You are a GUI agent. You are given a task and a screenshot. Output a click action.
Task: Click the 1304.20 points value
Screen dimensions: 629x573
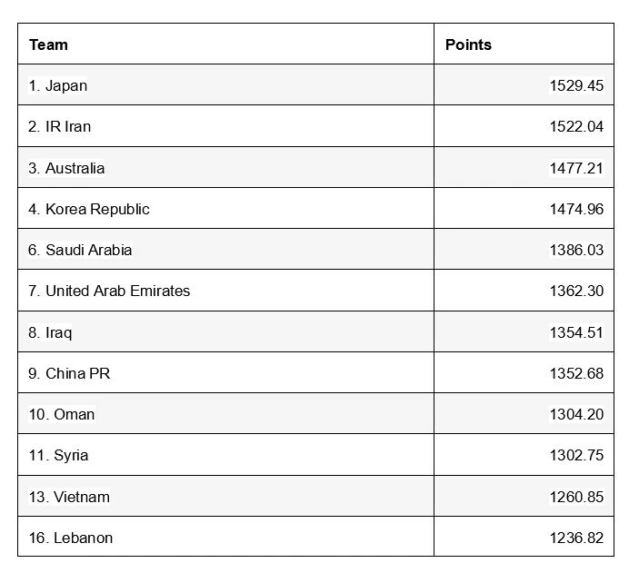(576, 414)
